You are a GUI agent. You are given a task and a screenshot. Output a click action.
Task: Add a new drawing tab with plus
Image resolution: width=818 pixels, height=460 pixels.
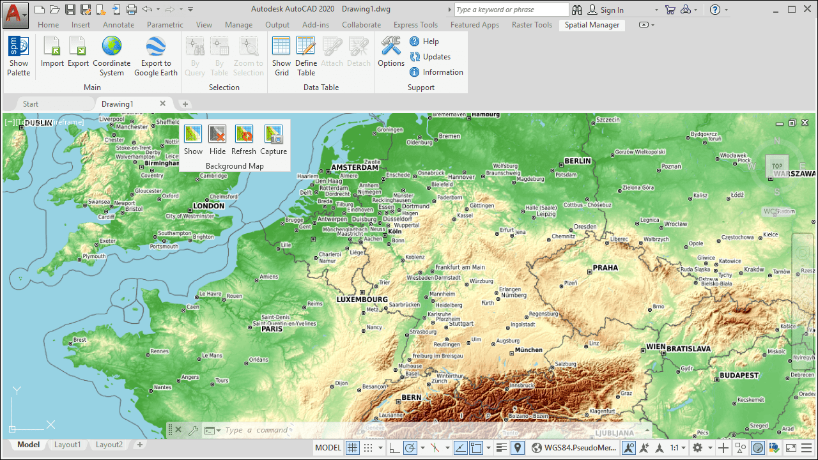(185, 104)
